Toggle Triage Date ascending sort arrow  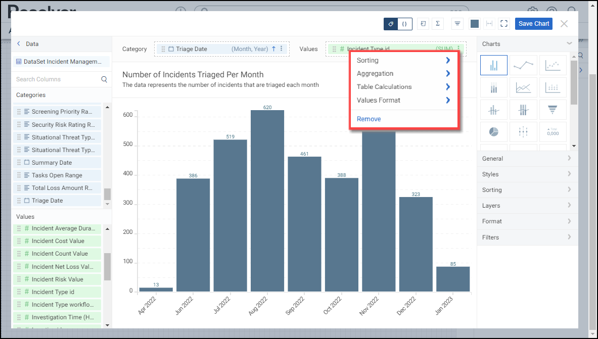coord(274,49)
